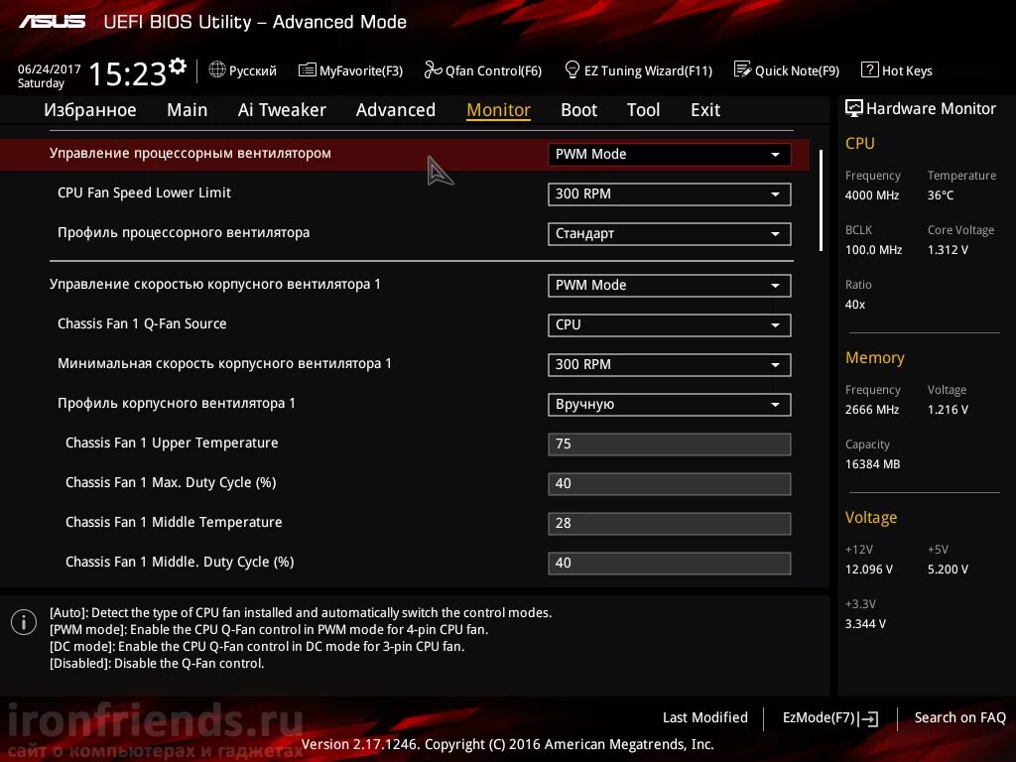Click Профиль процессорного вентилятора label
The image size is (1016, 762).
184,232
